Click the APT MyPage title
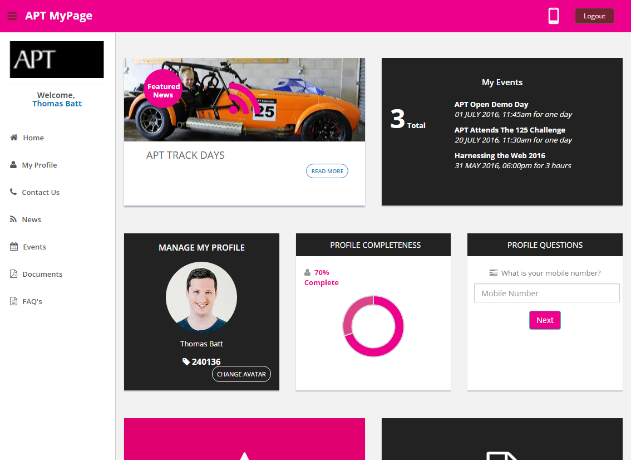This screenshot has width=631, height=460. 59,16
